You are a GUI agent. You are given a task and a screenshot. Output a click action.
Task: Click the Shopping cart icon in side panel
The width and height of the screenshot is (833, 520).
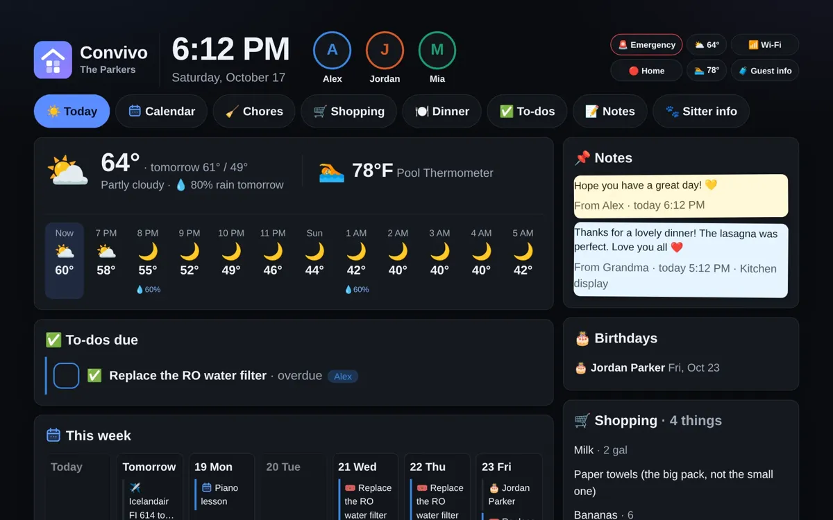[x=582, y=420]
